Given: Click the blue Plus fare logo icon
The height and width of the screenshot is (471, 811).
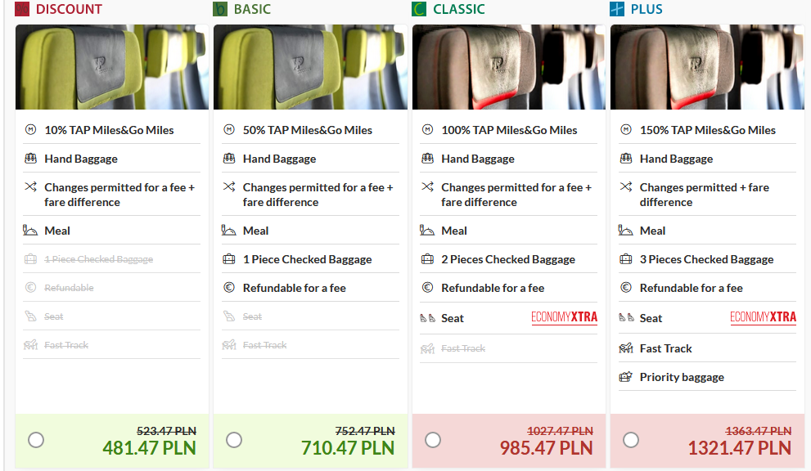Looking at the screenshot, I should click(617, 9).
